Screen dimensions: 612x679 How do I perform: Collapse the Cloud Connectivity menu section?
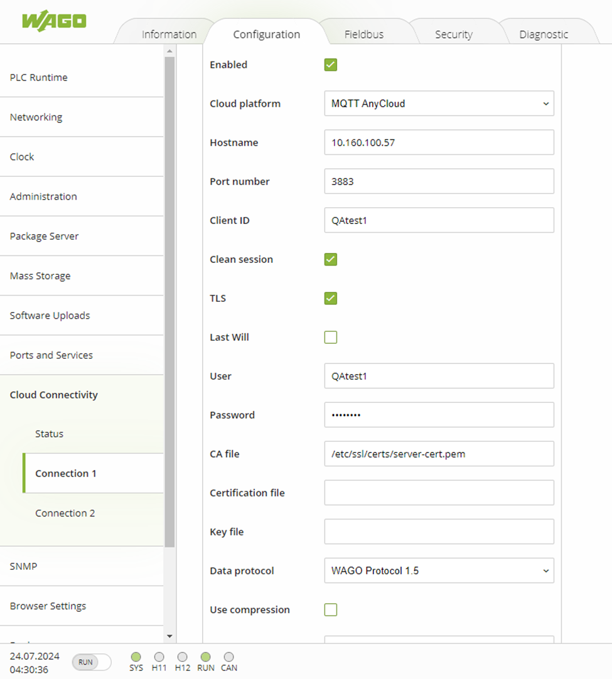(54, 395)
